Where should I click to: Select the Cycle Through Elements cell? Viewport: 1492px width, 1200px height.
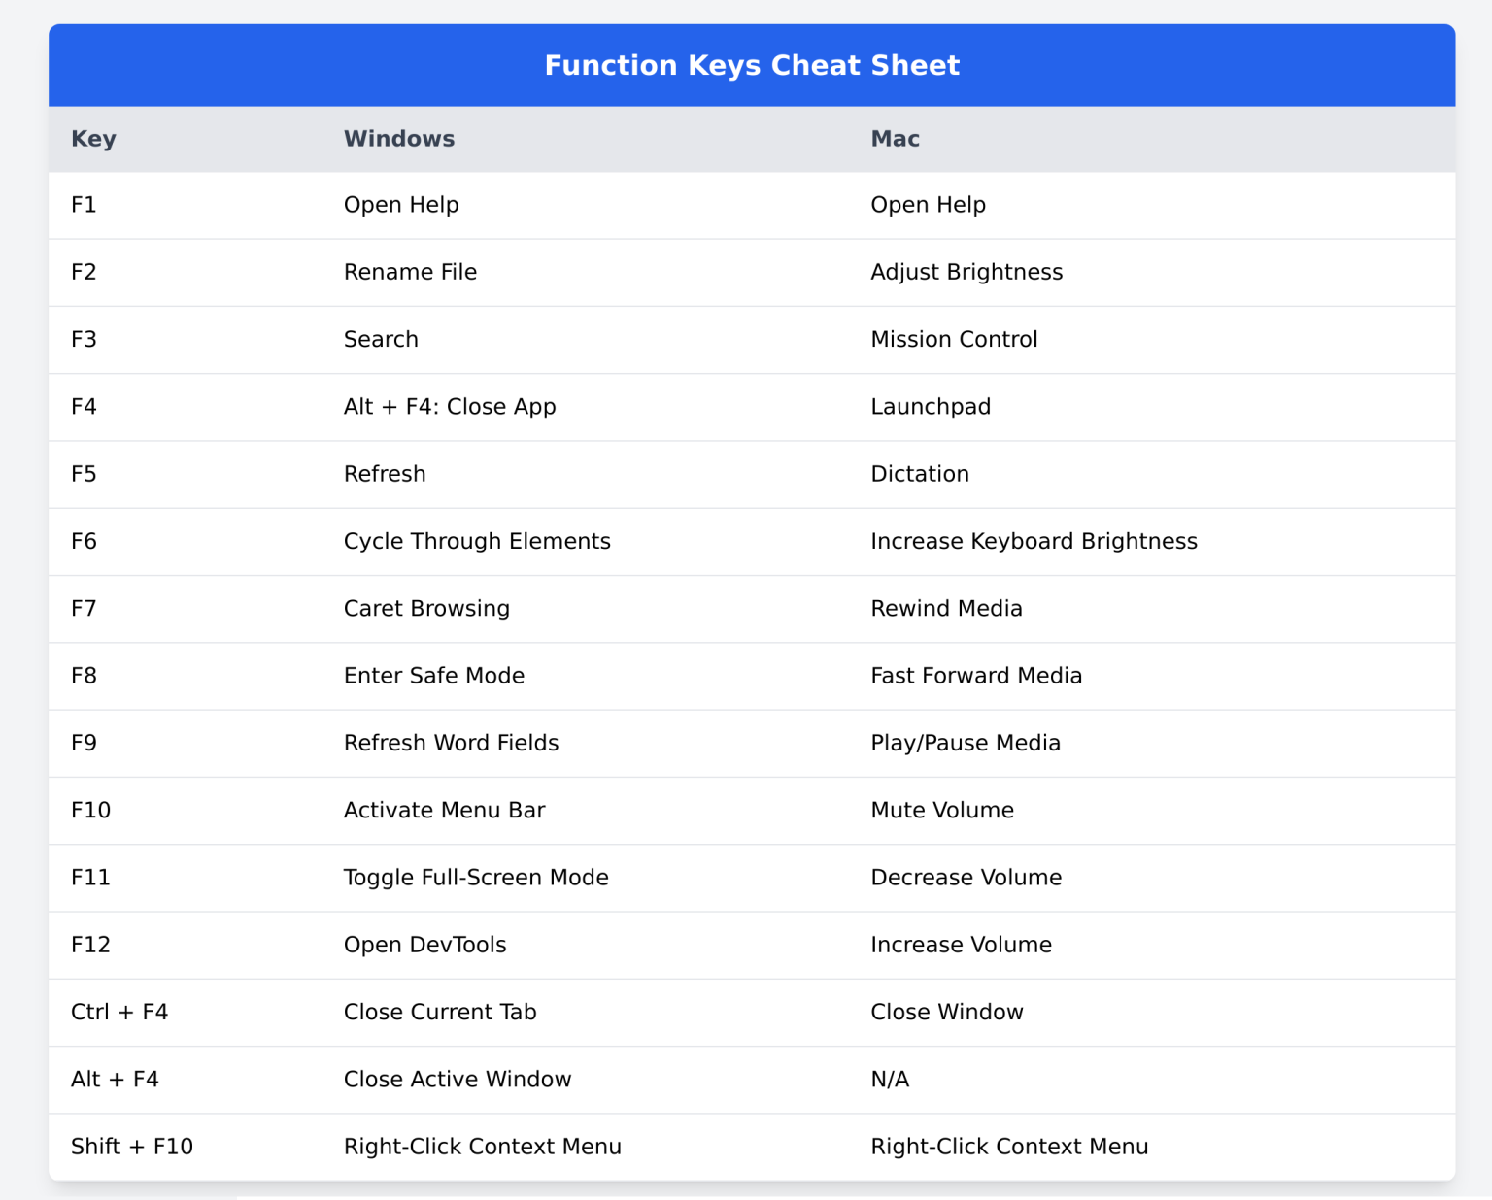click(477, 541)
